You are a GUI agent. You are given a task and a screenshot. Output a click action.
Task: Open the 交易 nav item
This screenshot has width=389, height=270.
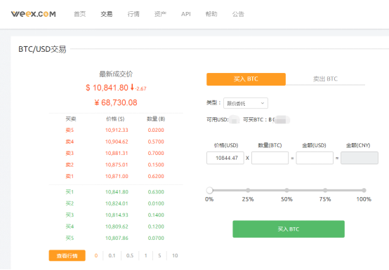107,14
